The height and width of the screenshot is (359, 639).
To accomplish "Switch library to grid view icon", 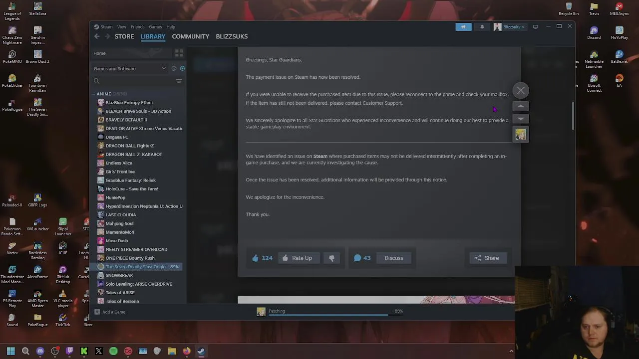I will click(x=179, y=53).
